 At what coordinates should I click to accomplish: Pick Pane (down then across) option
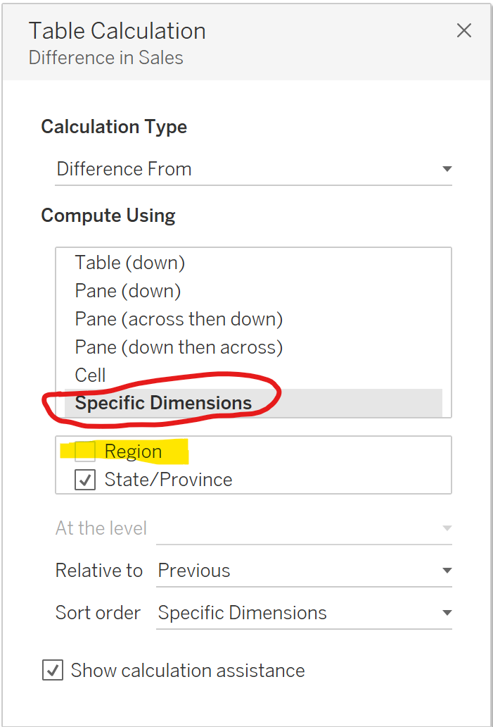tap(179, 347)
